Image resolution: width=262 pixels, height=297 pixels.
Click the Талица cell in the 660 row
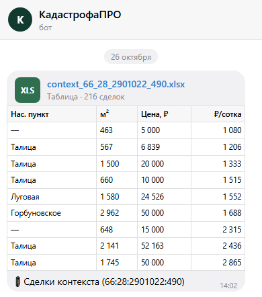(52, 180)
